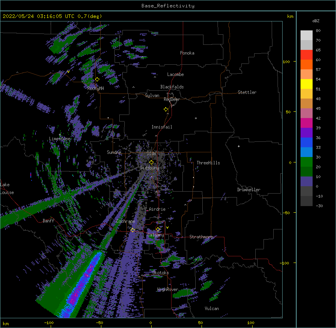Click the RedDeer city label

[x=172, y=99]
